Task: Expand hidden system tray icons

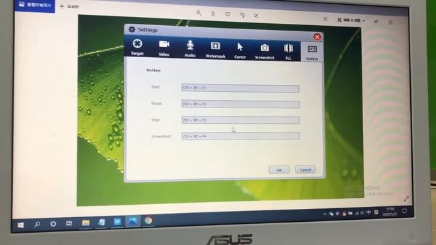Action: pos(324,214)
